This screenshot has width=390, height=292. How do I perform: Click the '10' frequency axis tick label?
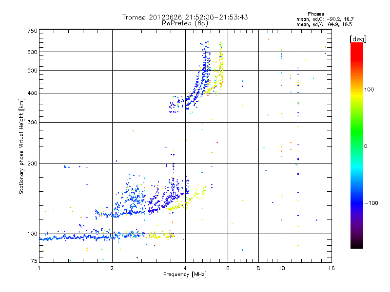282,268
